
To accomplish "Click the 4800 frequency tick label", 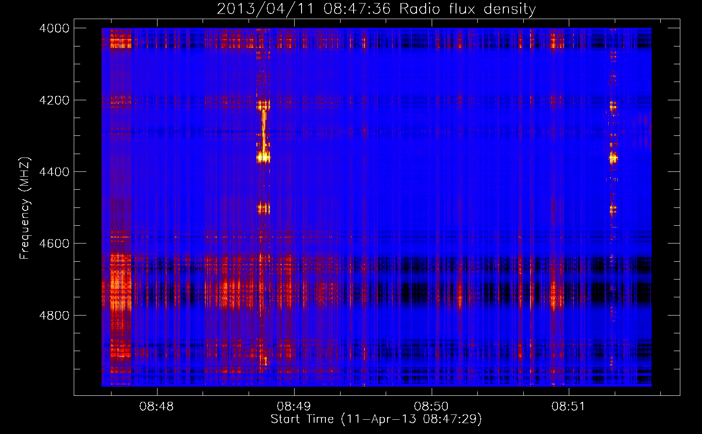I will 54,315.
